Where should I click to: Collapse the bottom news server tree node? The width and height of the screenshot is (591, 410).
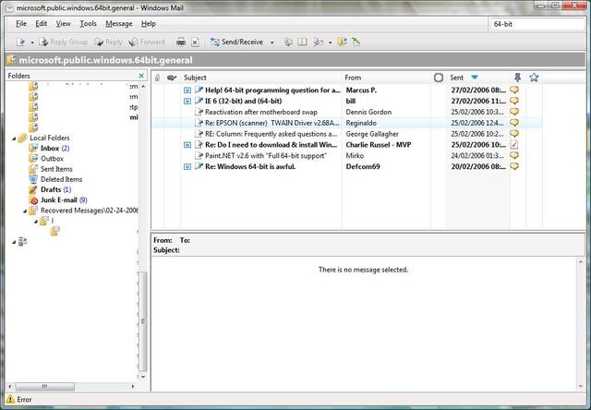(x=14, y=242)
